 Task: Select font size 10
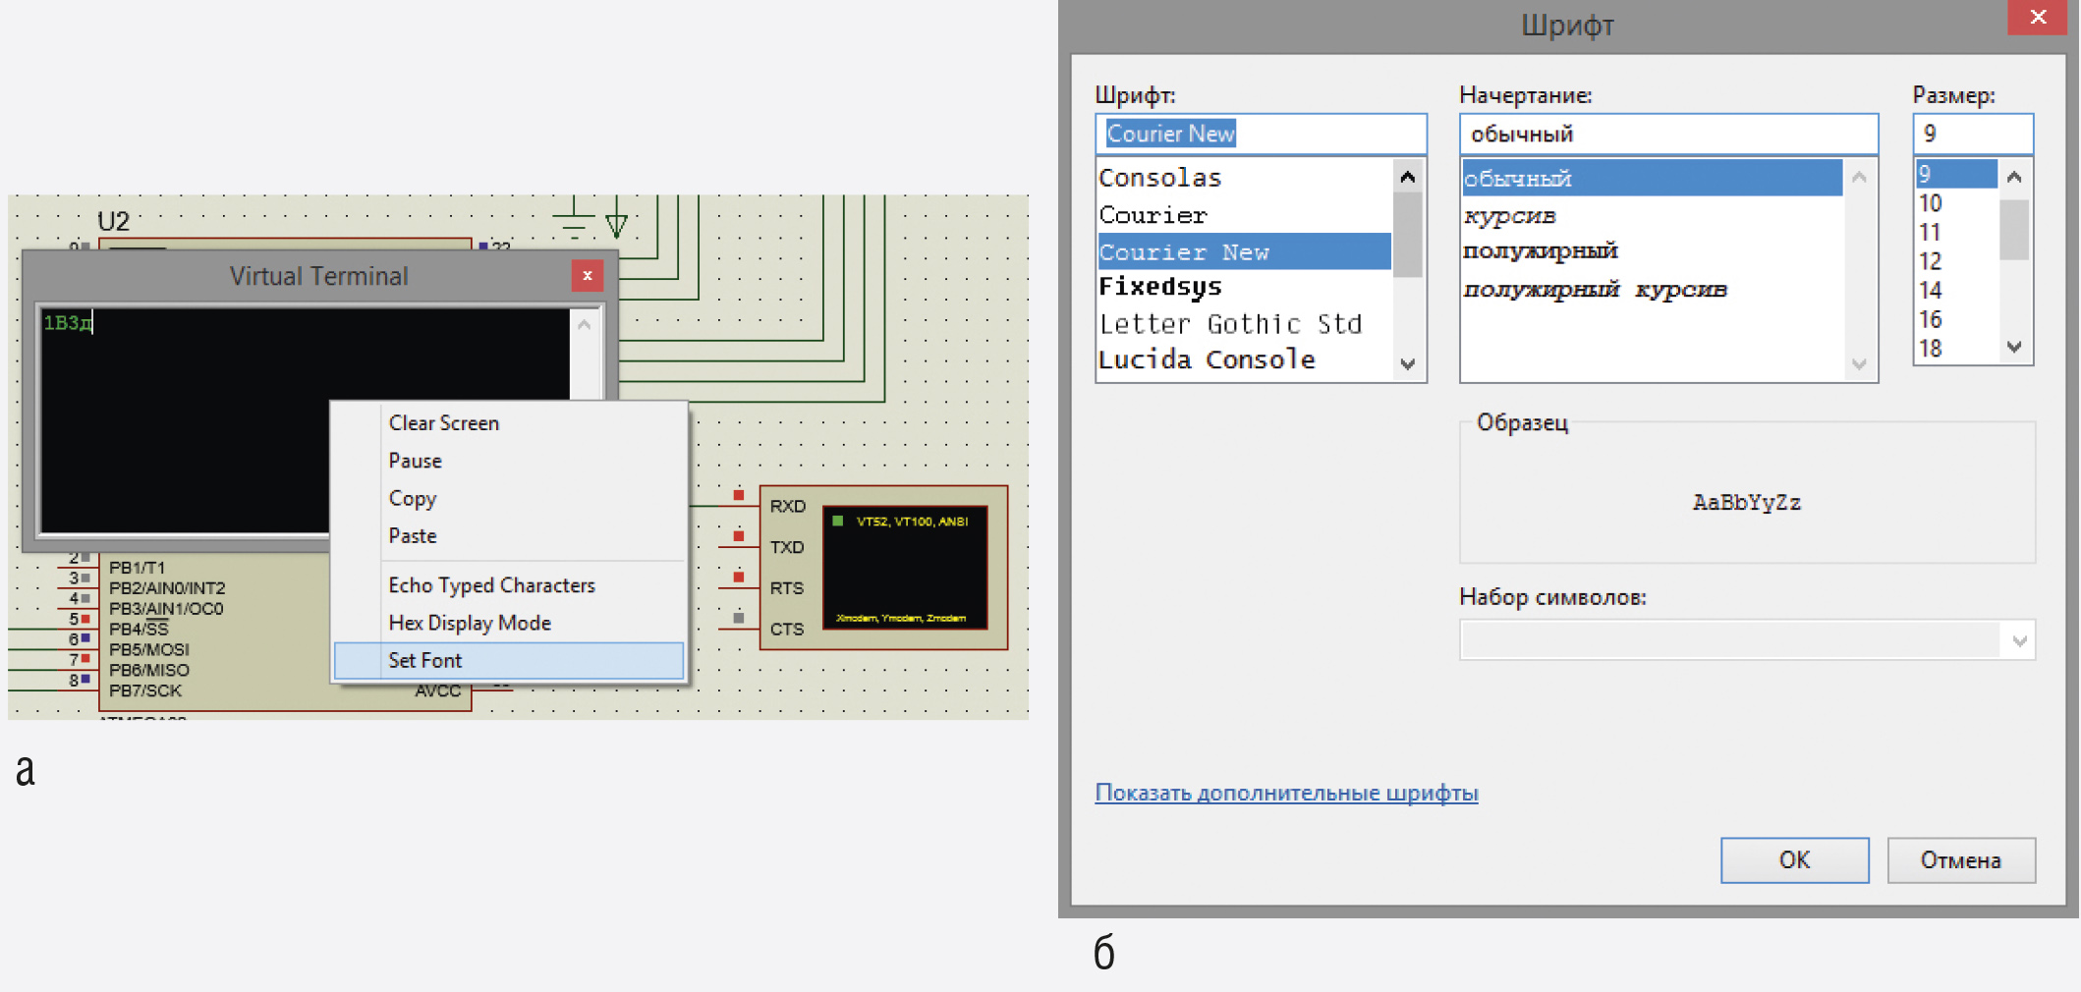[x=1956, y=203]
